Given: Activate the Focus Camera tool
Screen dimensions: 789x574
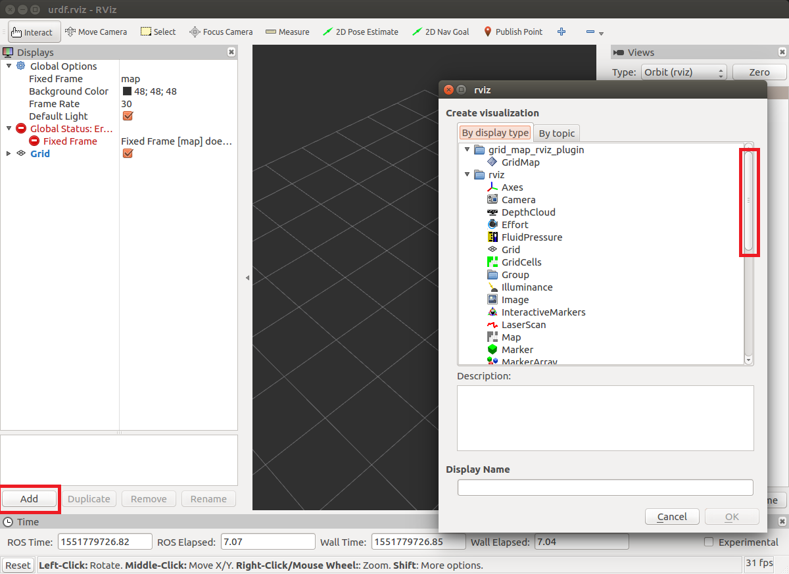Looking at the screenshot, I should pyautogui.click(x=221, y=32).
